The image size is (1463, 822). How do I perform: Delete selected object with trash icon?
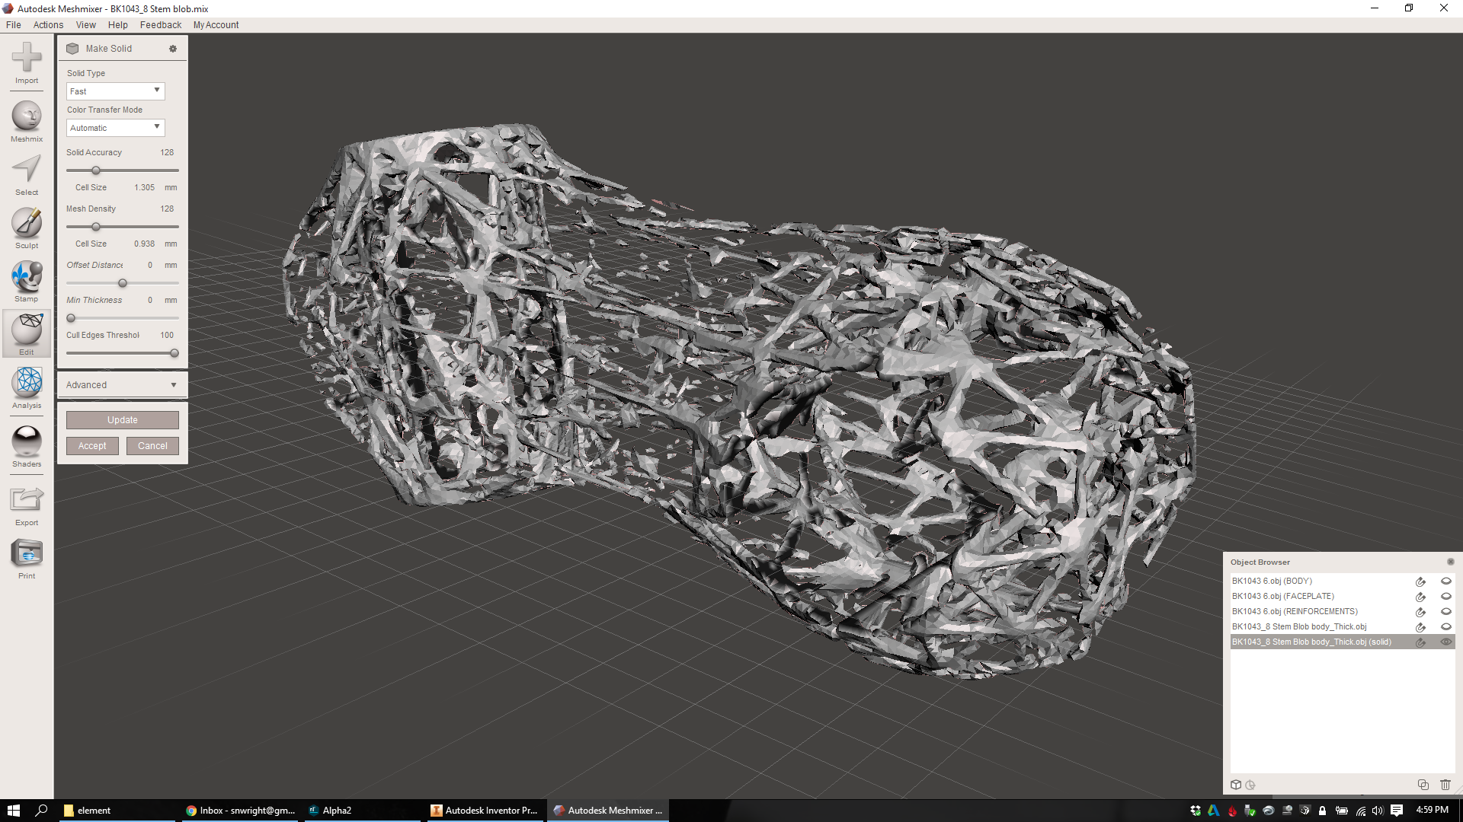point(1445,785)
